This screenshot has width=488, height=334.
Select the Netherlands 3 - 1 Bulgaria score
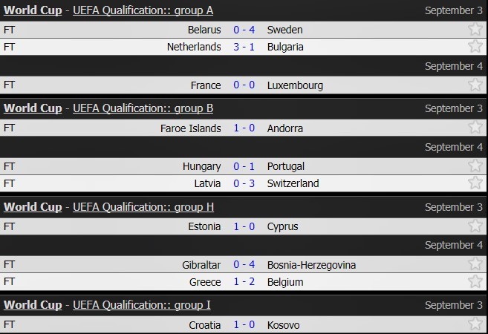coord(244,47)
